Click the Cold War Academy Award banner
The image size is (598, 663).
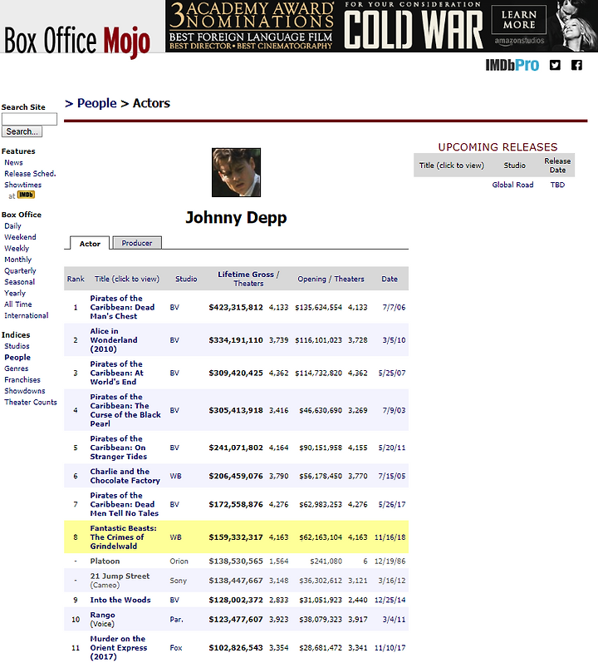381,27
